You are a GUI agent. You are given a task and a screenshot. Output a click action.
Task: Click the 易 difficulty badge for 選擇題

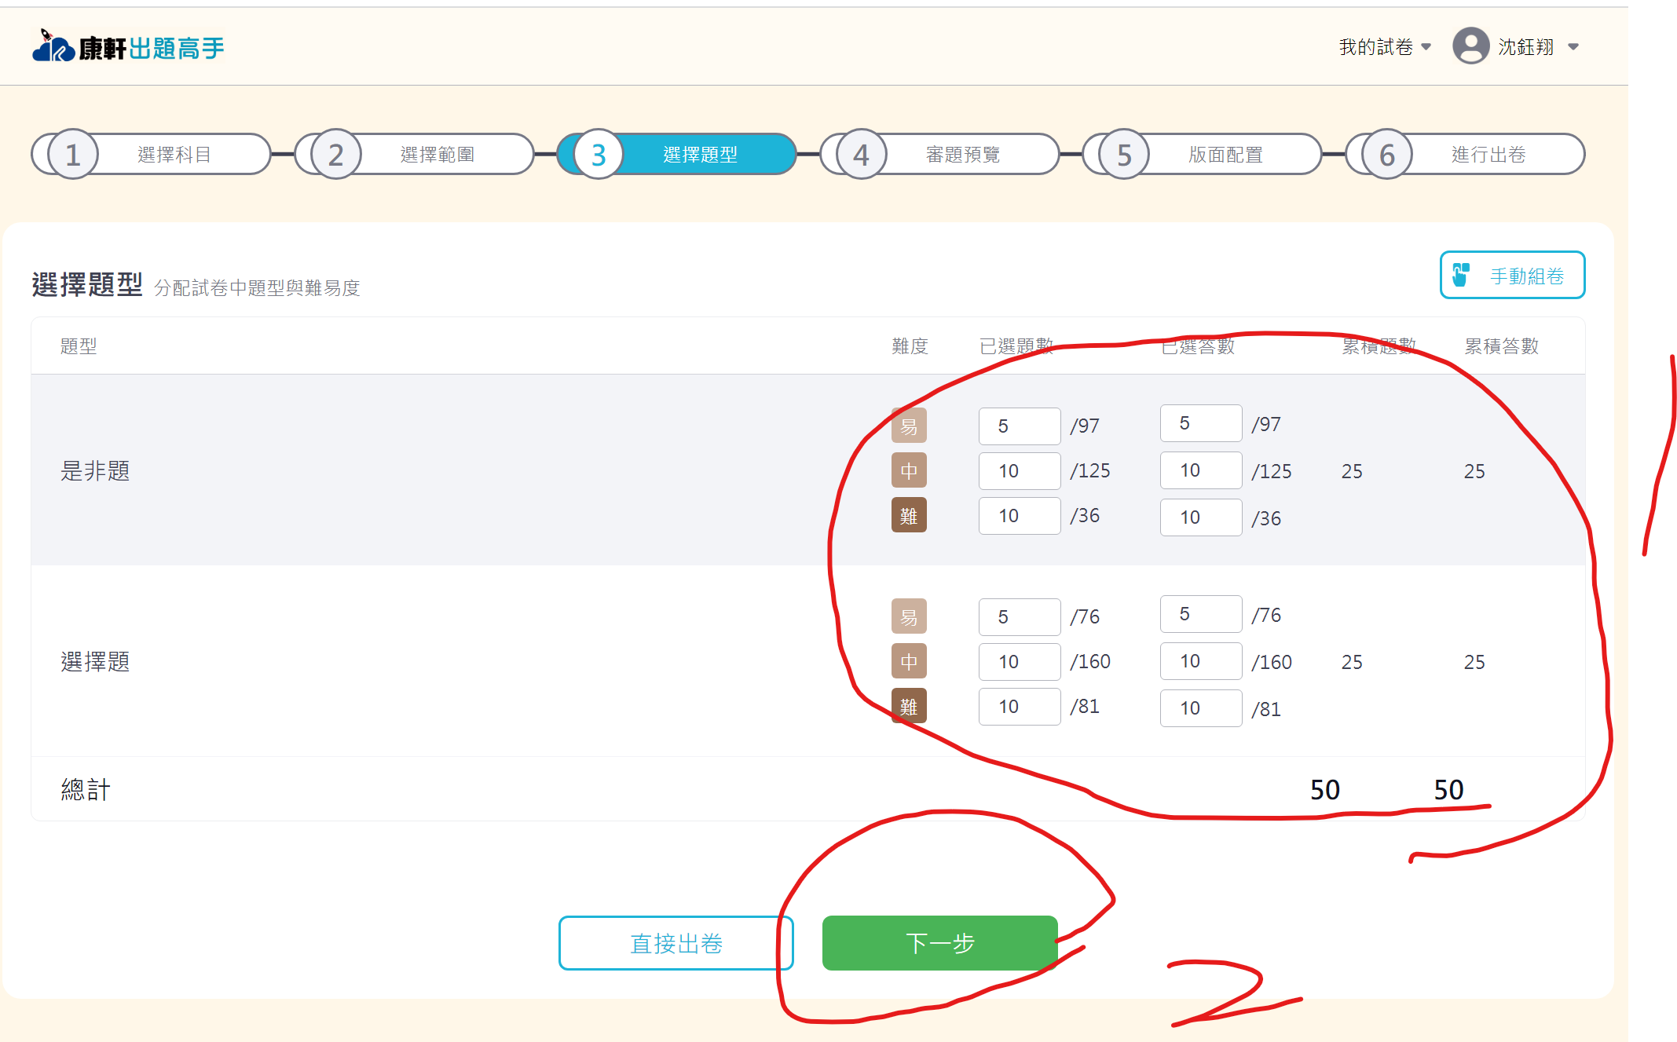tap(909, 616)
